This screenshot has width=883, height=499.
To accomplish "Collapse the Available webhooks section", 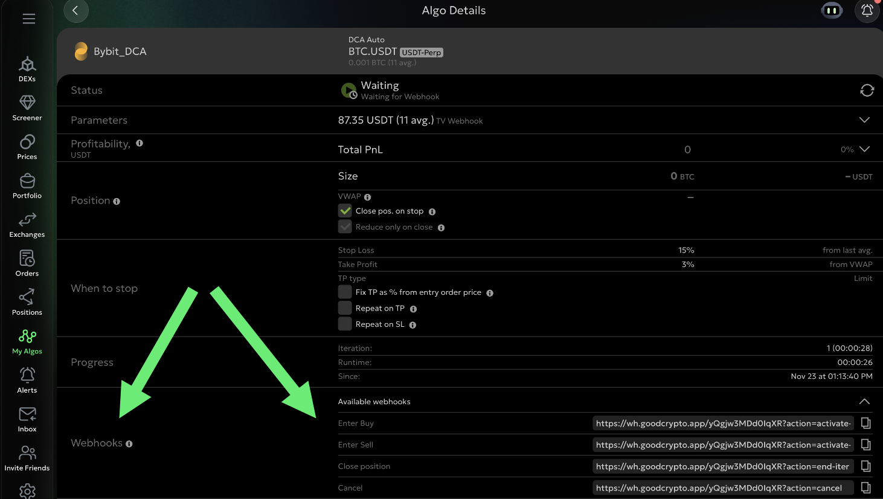I will tap(864, 402).
